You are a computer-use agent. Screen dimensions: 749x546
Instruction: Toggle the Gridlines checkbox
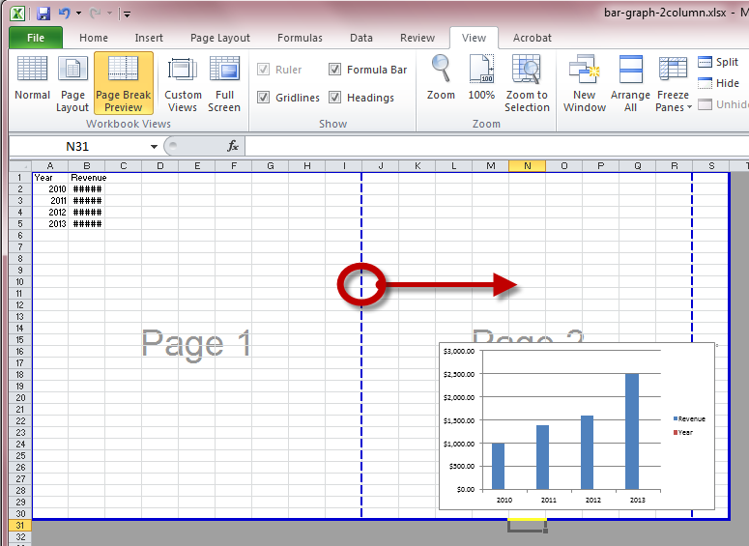tap(263, 98)
